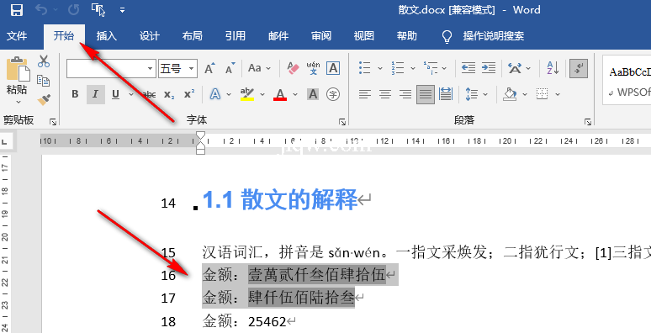Expand the 粘贴 options arrow
This screenshot has height=333, width=651.
pos(18,102)
